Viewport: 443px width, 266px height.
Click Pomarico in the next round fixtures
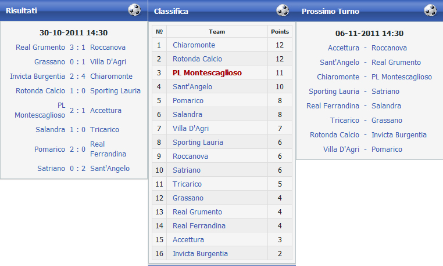click(x=387, y=150)
